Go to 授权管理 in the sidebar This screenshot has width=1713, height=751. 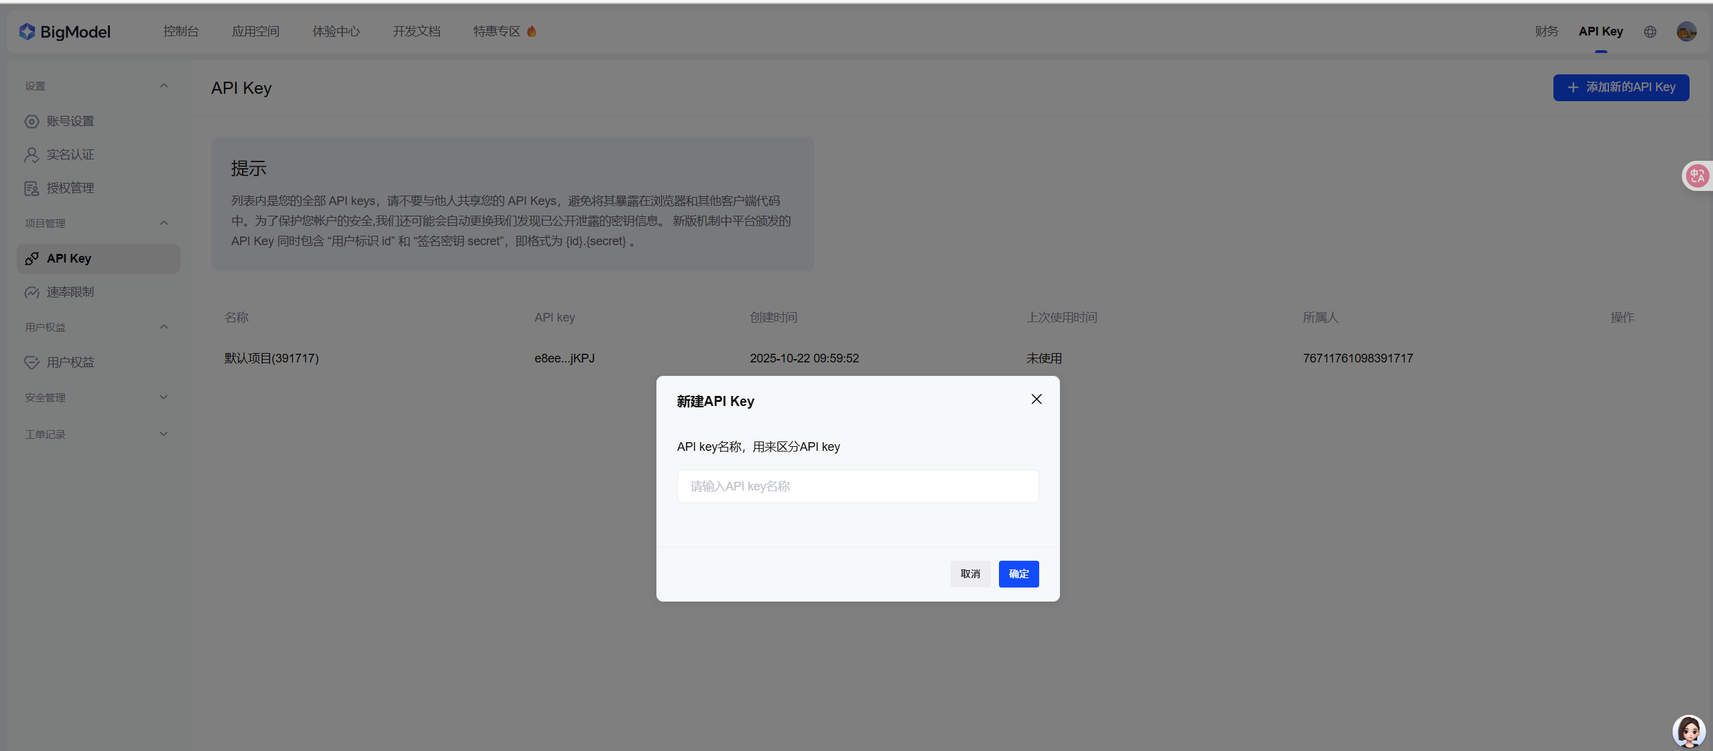70,188
